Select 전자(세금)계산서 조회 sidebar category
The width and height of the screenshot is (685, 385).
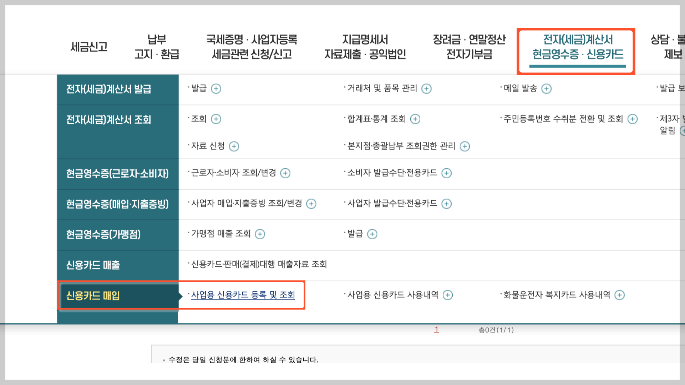108,119
